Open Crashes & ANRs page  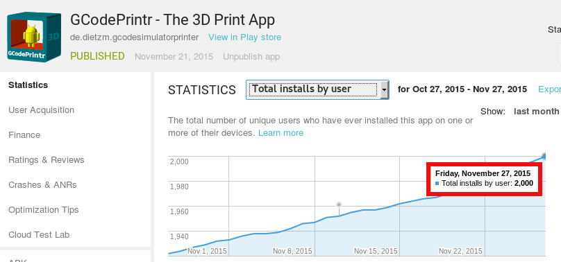pos(42,185)
